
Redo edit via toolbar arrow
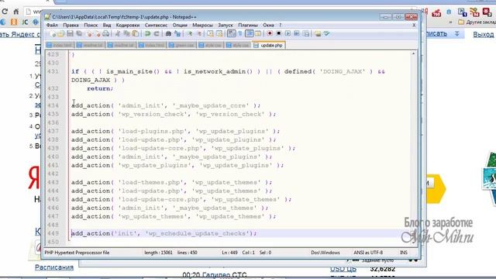[157, 33]
